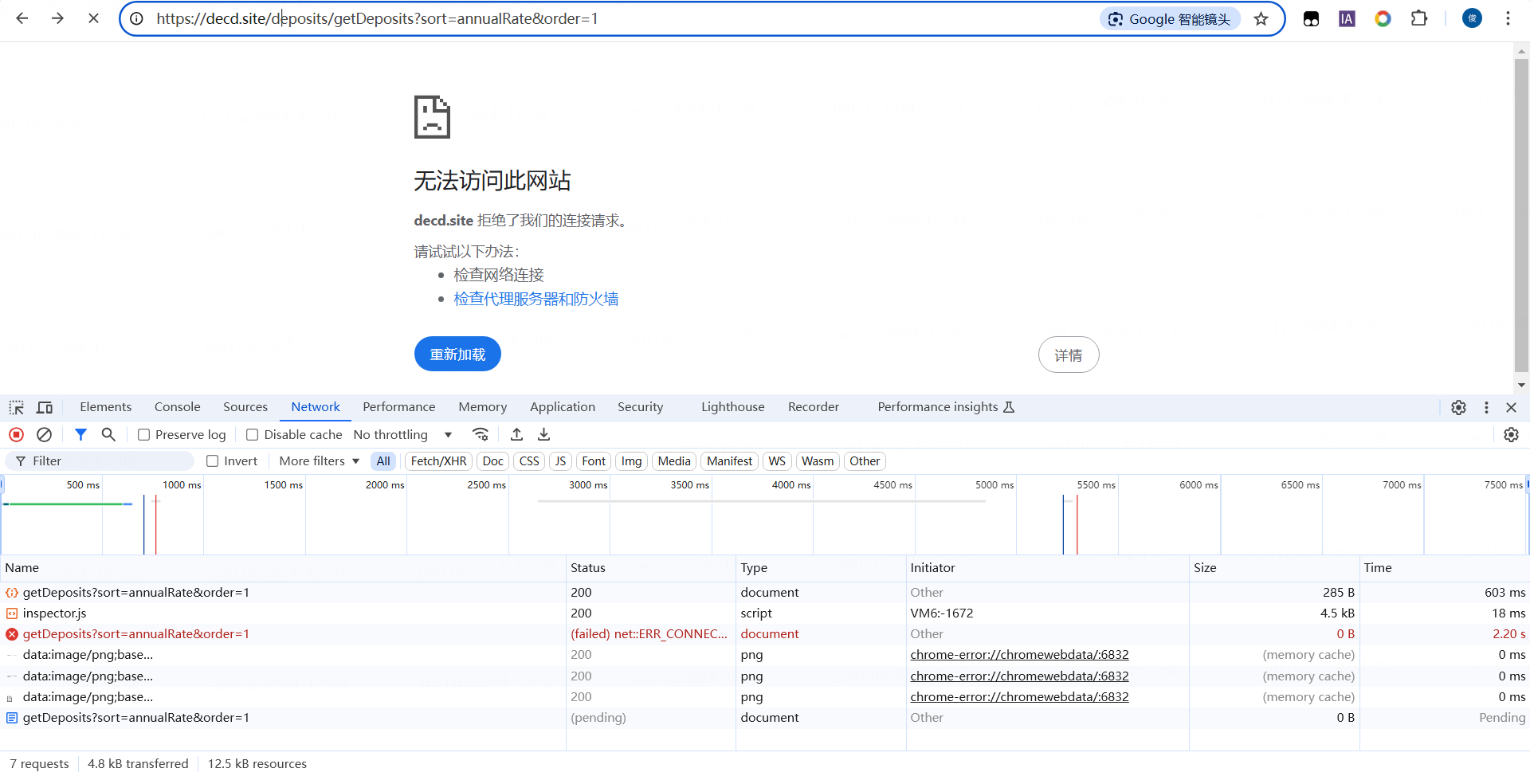This screenshot has width=1530, height=776.
Task: Expand More filters dropdown
Action: 319,461
